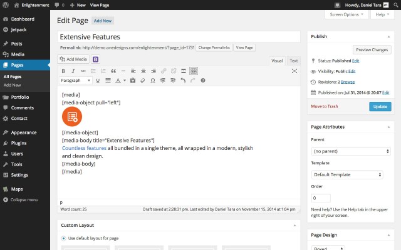This screenshot has height=250, width=401.
Task: Toggle the toolbar kitchen sink button
Action: pos(194,71)
